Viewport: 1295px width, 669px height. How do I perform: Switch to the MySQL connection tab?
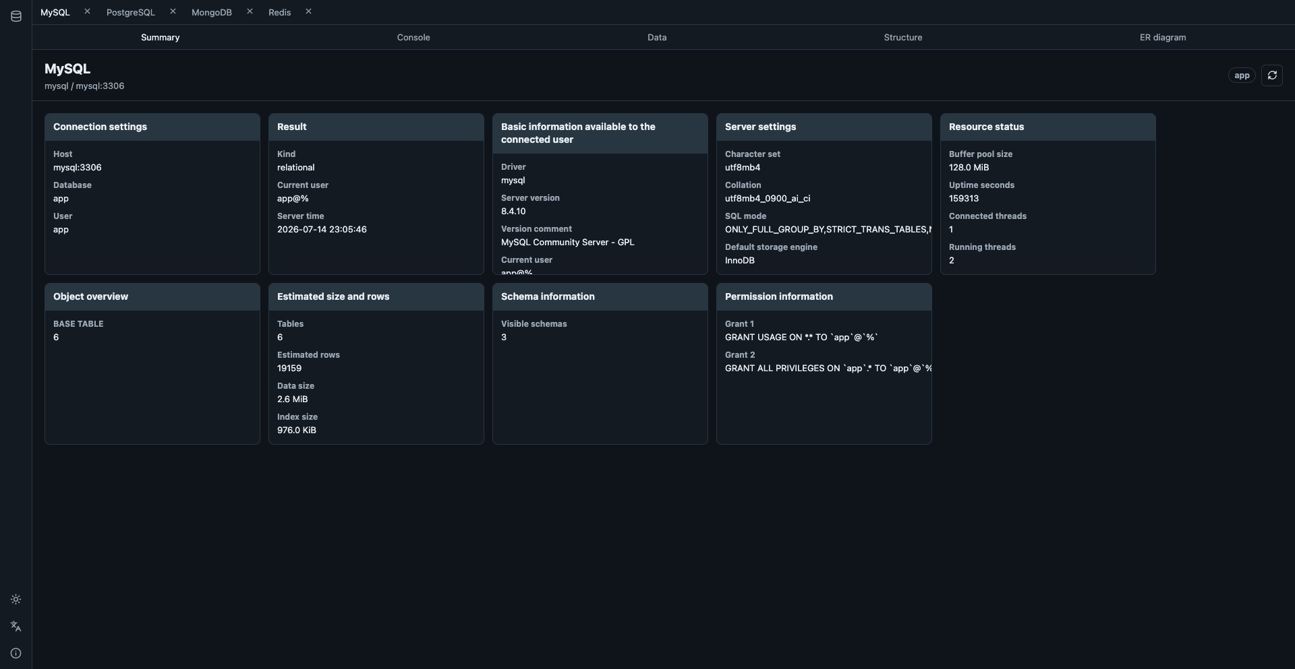coord(55,12)
